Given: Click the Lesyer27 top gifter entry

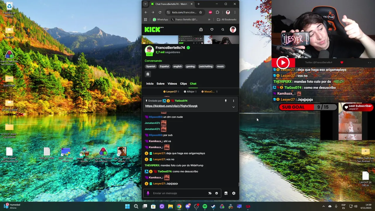Looking at the screenshot, I should click(x=171, y=91).
